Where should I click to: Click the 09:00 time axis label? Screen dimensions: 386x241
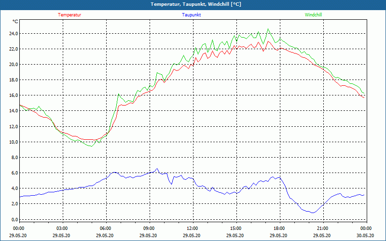(x=149, y=228)
